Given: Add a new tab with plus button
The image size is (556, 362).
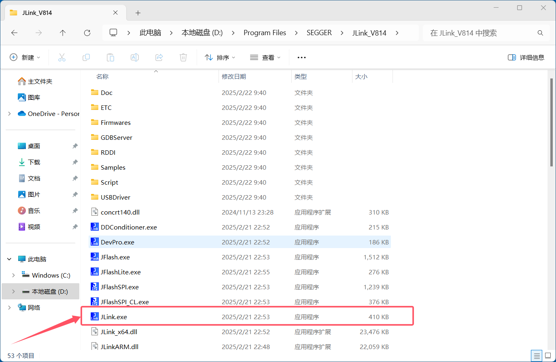Looking at the screenshot, I should pos(138,13).
